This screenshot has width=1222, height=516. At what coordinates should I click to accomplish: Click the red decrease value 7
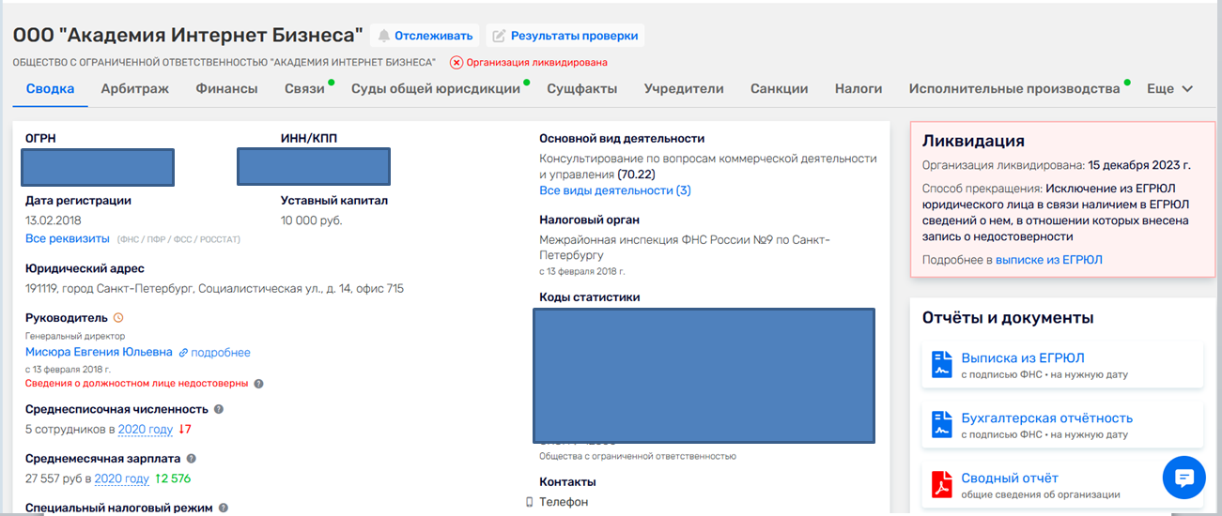(185, 430)
